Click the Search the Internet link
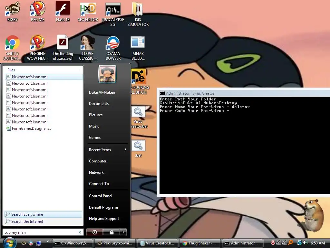 click(43, 222)
